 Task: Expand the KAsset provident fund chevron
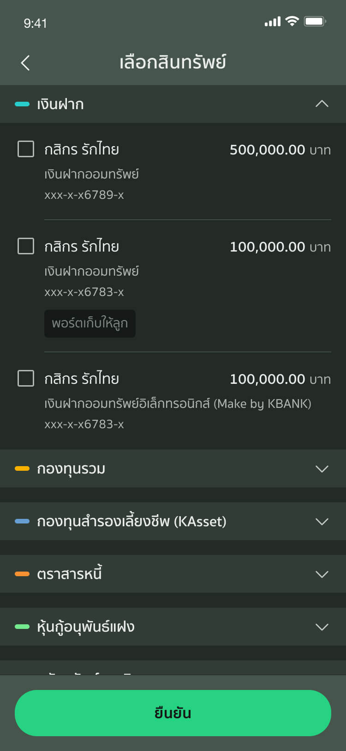click(322, 521)
